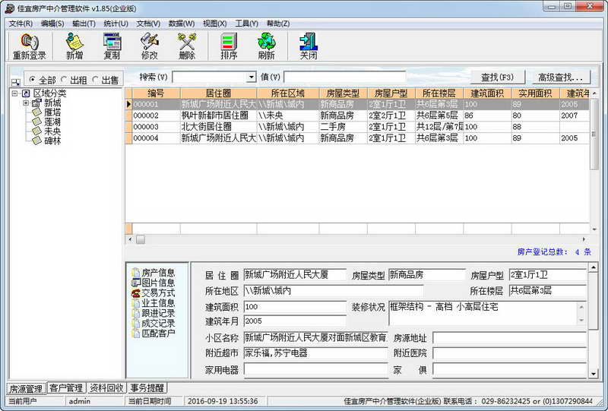Select the 出租 radio button
This screenshot has height=411, width=608.
pos(64,80)
